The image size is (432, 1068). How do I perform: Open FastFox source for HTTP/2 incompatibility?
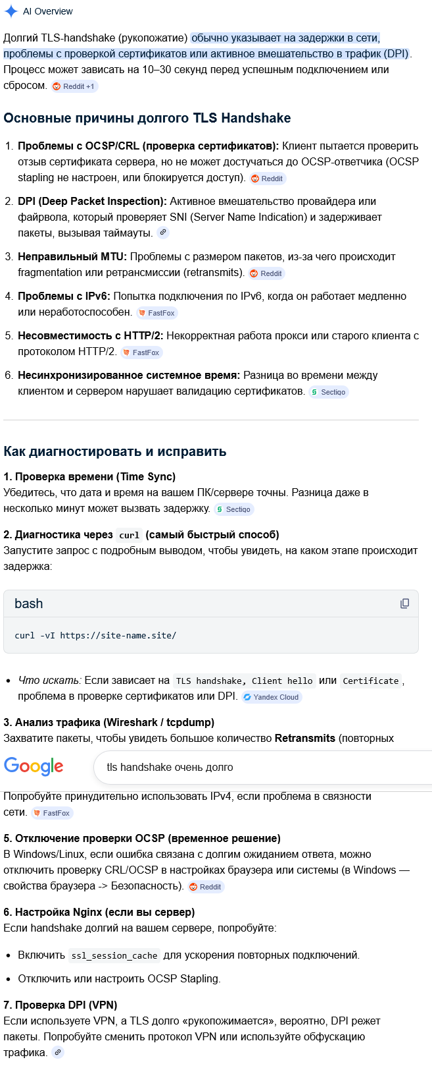click(x=141, y=352)
